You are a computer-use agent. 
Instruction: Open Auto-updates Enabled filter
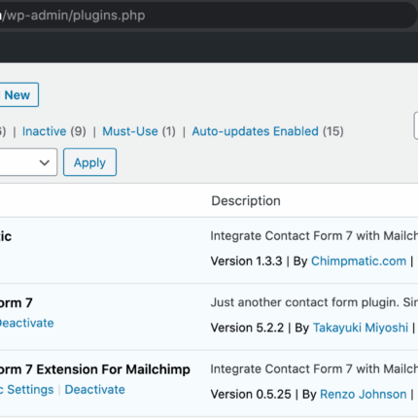pyautogui.click(x=255, y=131)
